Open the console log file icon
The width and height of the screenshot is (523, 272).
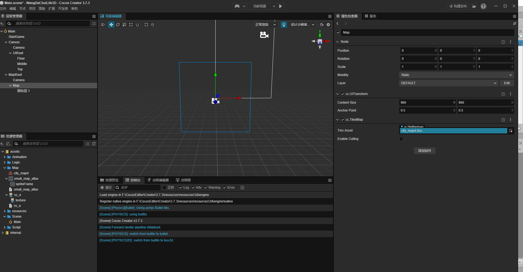point(242,188)
